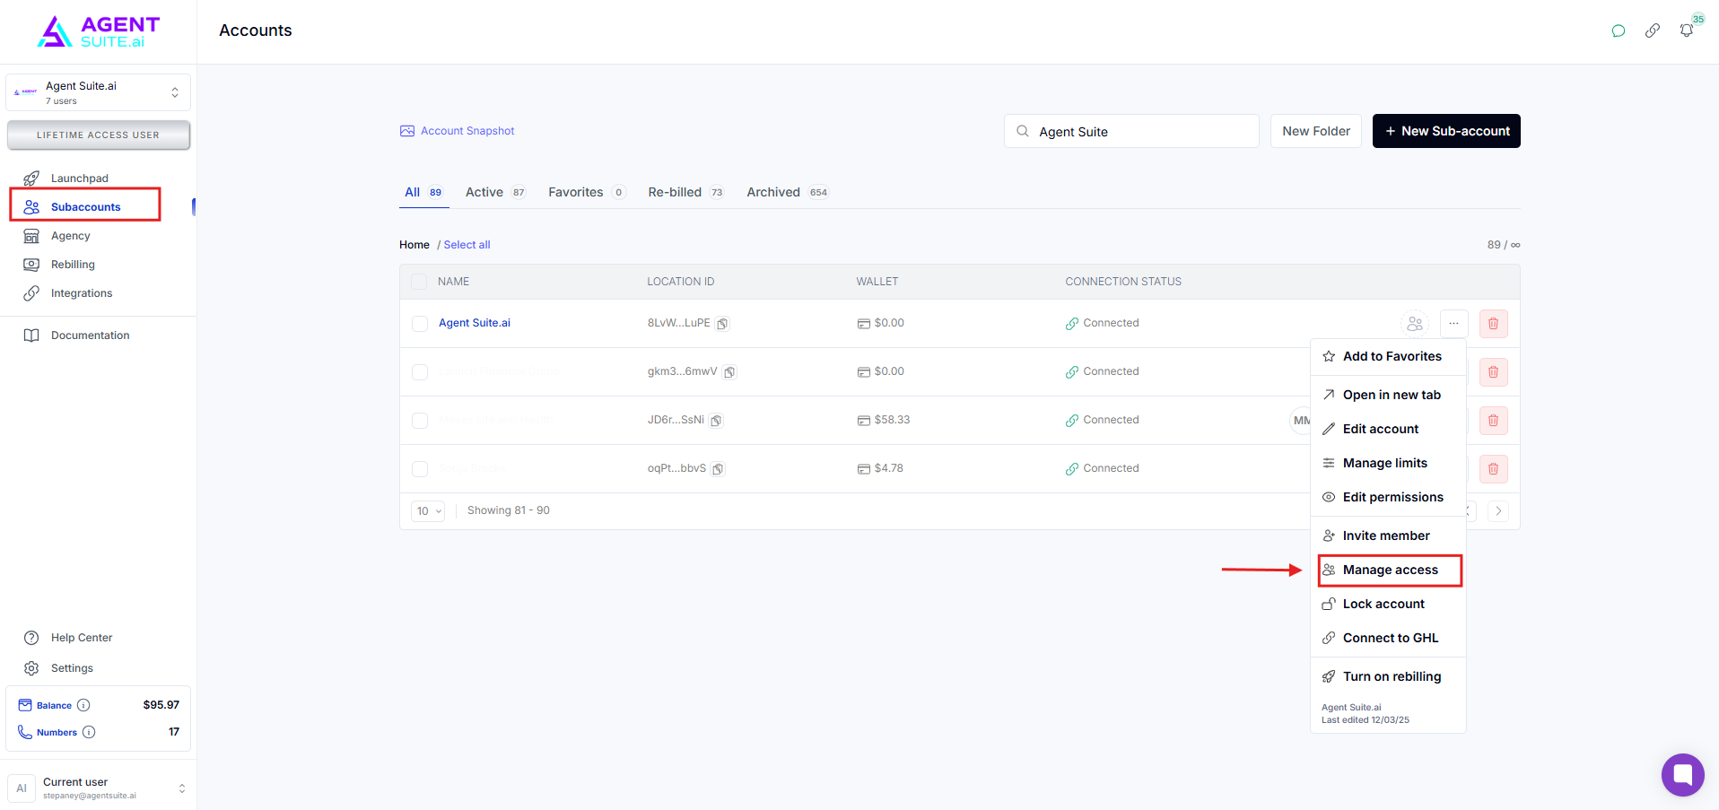Focus the search field containing Agent Suite
The height and width of the screenshot is (810, 1719).
[x=1131, y=131]
